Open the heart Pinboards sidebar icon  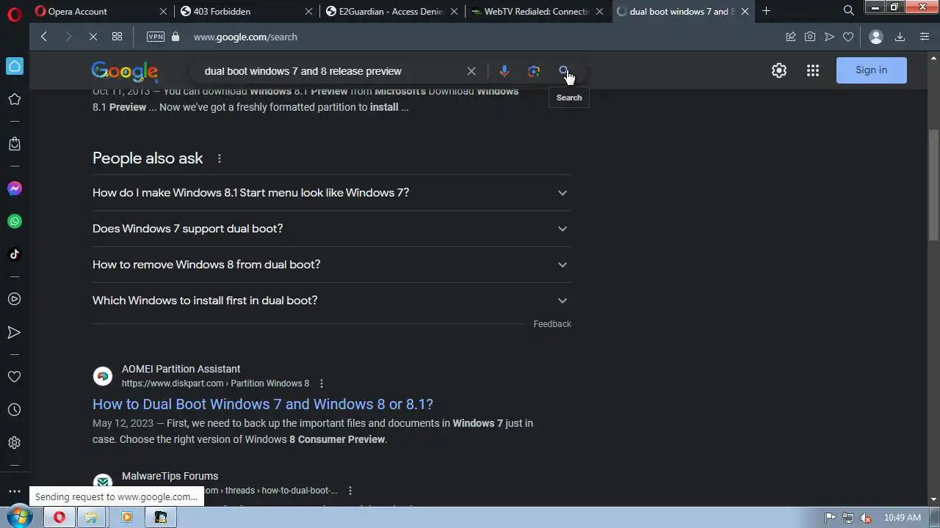coord(15,376)
